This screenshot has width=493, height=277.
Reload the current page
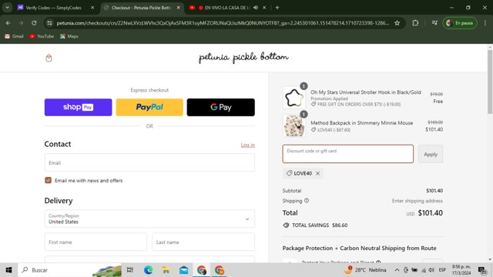click(x=34, y=23)
